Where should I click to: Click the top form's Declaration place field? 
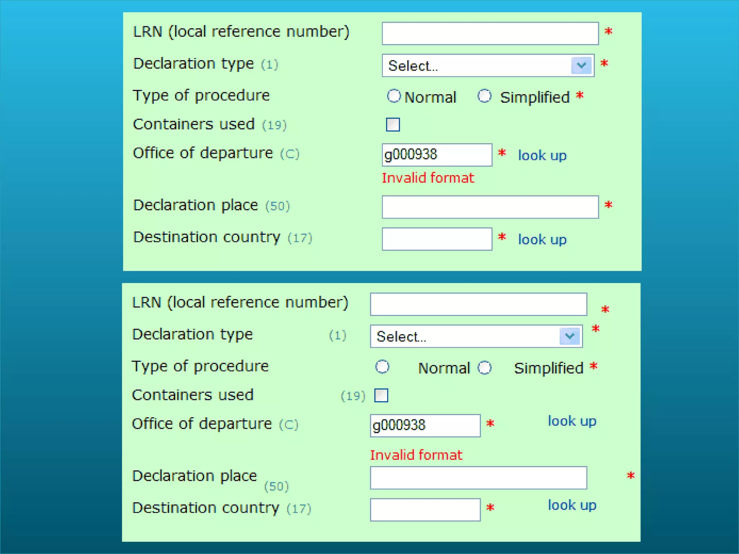(490, 207)
